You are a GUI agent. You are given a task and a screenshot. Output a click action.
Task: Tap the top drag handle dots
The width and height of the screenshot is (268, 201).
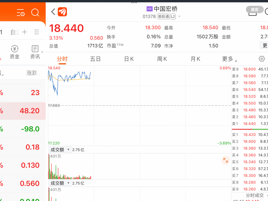134,3
